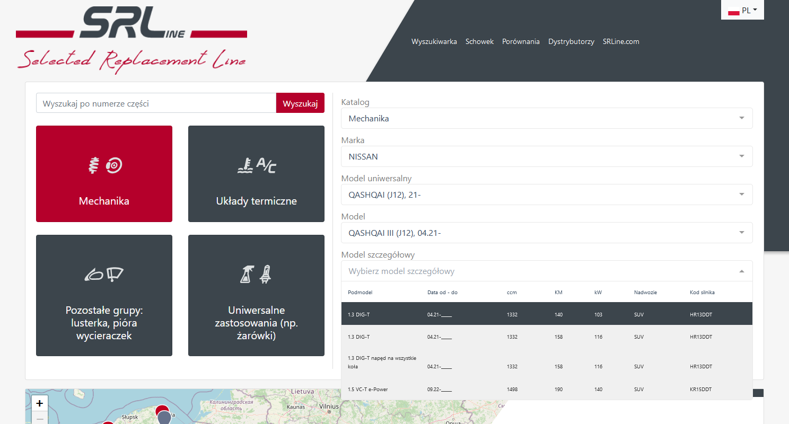
Task: Select the 1.3 DIG-T 116 kW two-wheel row
Action: pyautogui.click(x=547, y=337)
